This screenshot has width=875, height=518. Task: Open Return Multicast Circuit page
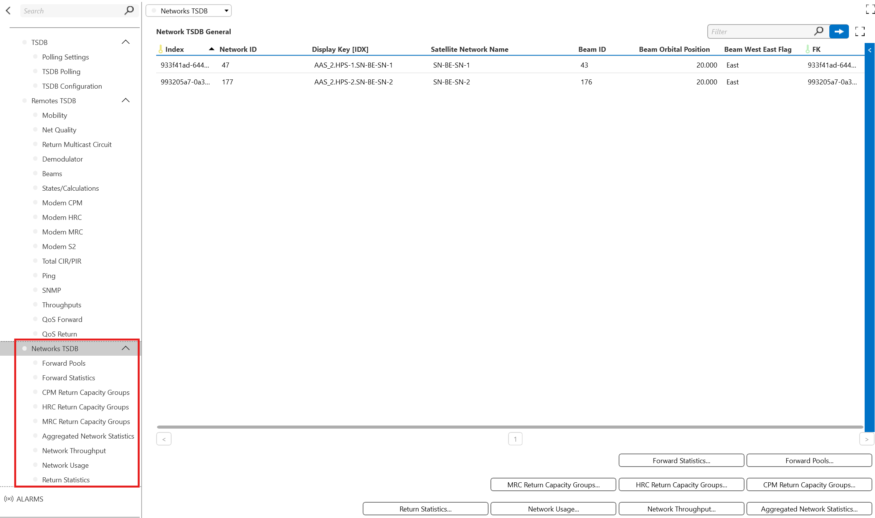(77, 144)
